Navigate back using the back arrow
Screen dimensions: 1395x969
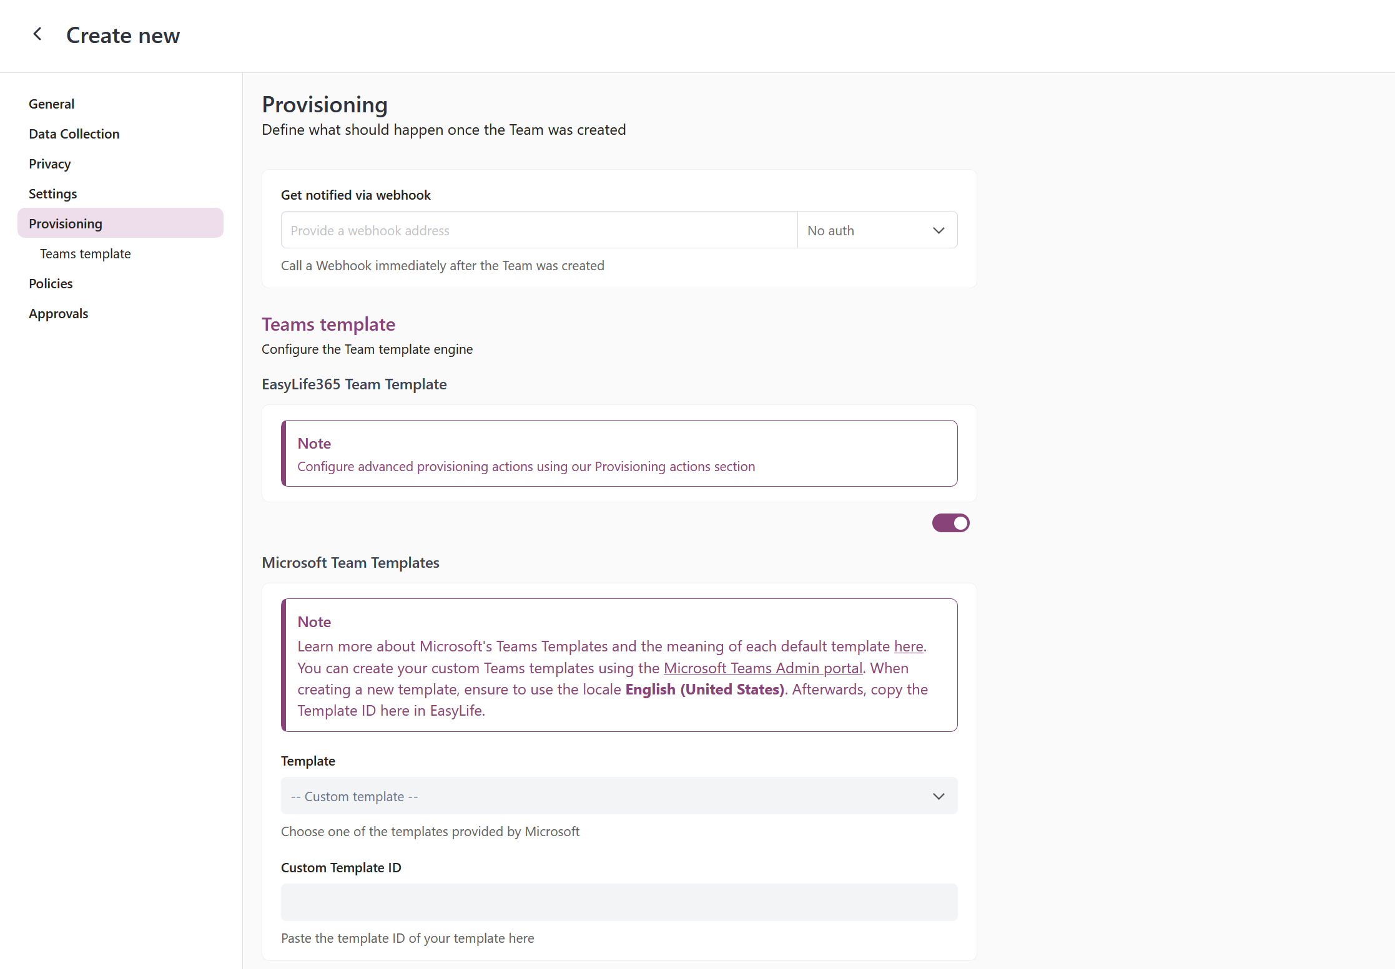(37, 34)
